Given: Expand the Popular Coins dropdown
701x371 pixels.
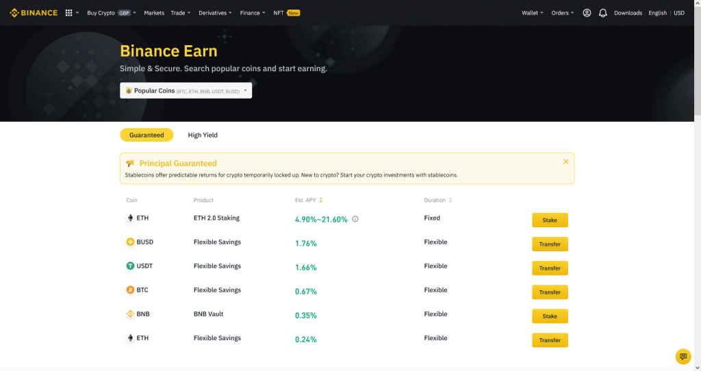Looking at the screenshot, I should click(186, 91).
